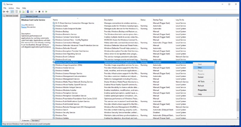This screenshot has height=127, width=241.
Task: Click the green Restart Service toolbar icon
Action: [46, 12]
